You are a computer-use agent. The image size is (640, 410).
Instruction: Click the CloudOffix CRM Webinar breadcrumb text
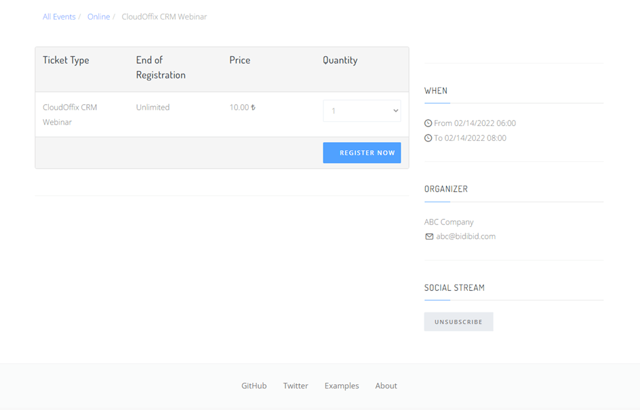[x=164, y=17]
